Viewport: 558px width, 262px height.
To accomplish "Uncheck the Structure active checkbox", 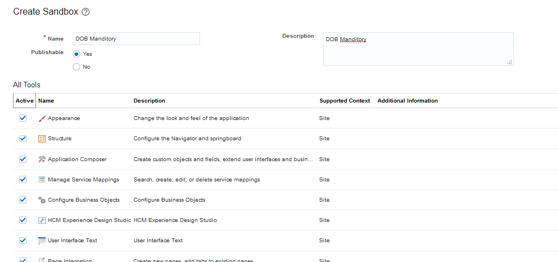I will click(23, 139).
